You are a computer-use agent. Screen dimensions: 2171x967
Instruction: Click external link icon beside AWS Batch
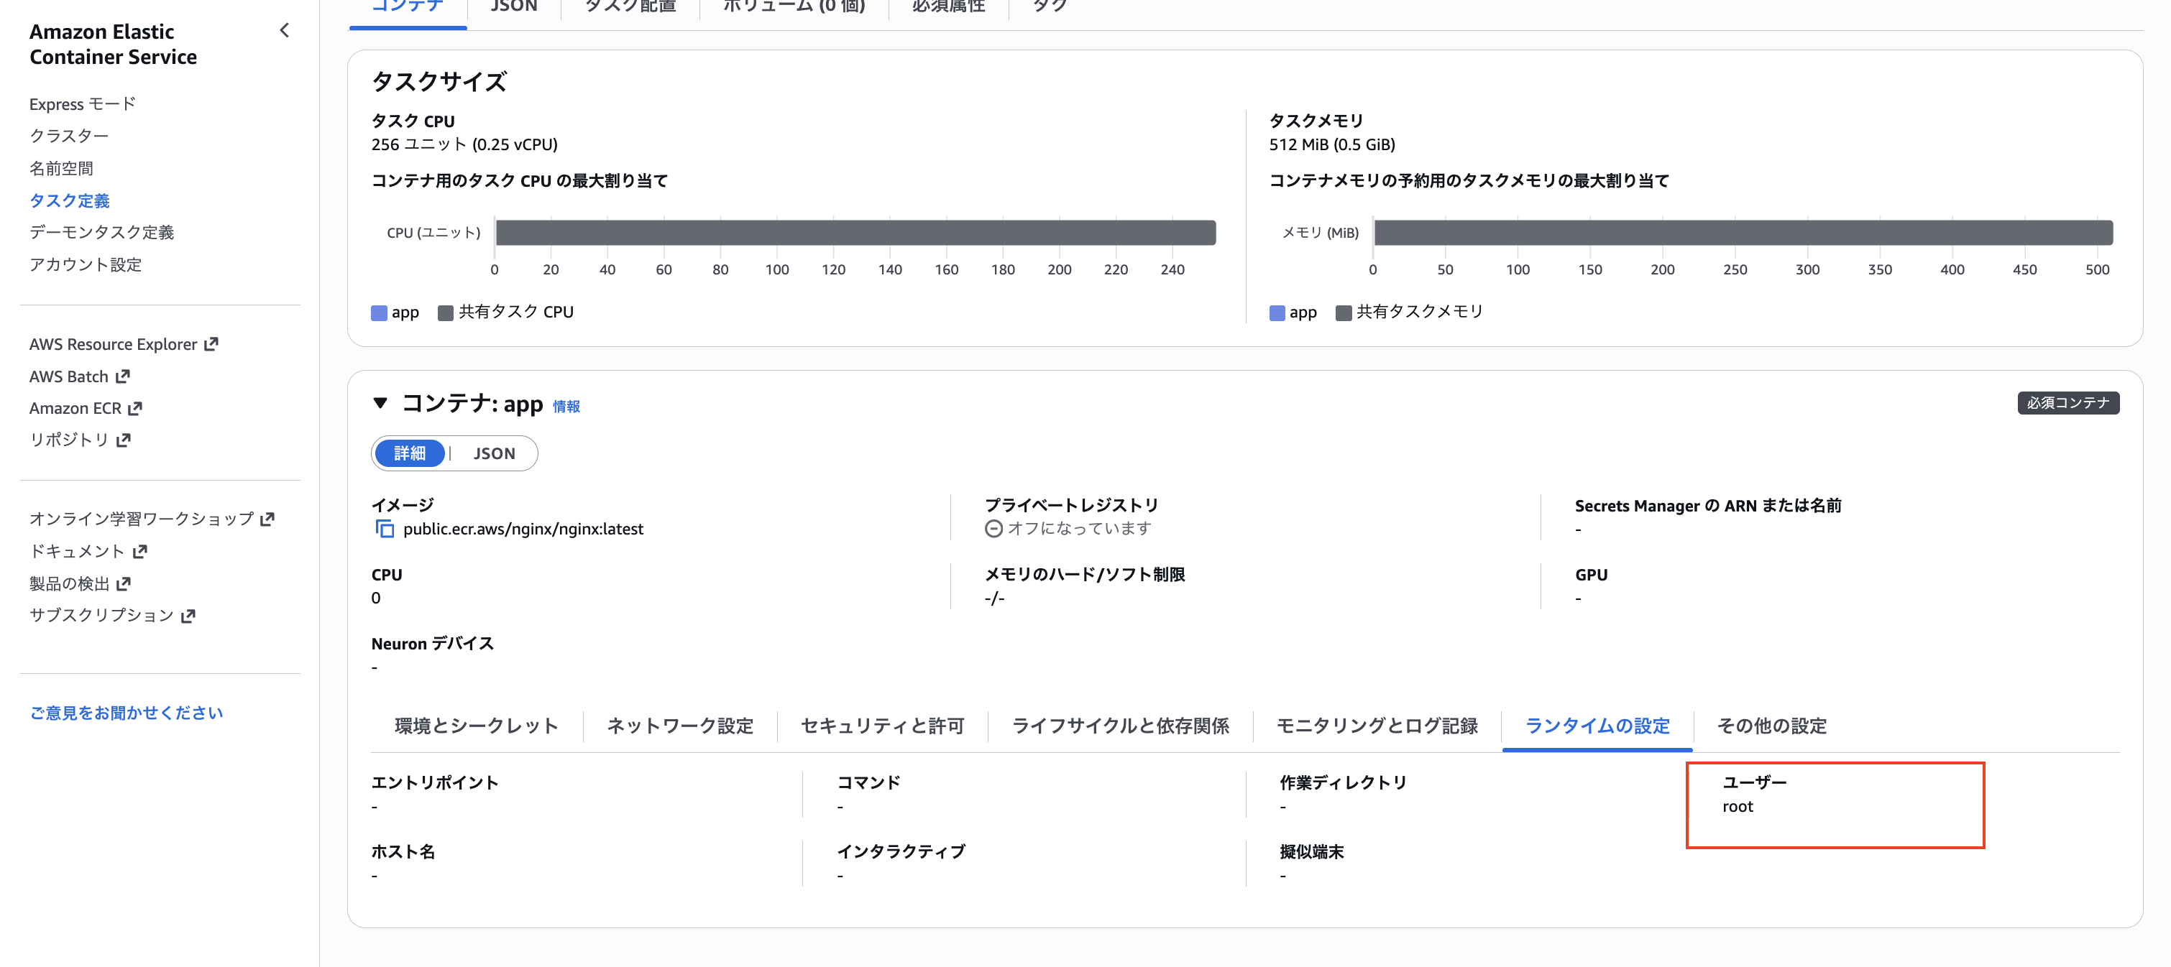tap(123, 376)
